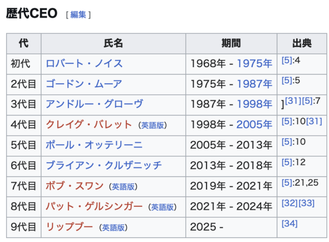
Task: Open the ゴードン・ムーア article link
Action: (84, 84)
